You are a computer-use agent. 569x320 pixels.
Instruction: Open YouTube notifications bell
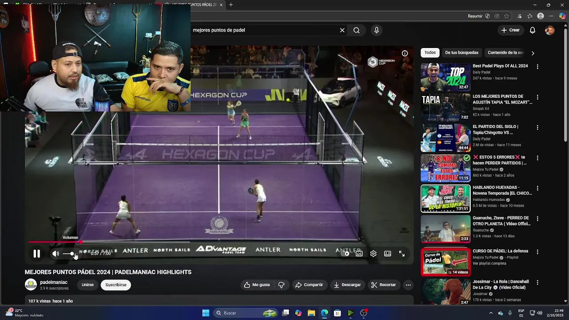click(533, 30)
